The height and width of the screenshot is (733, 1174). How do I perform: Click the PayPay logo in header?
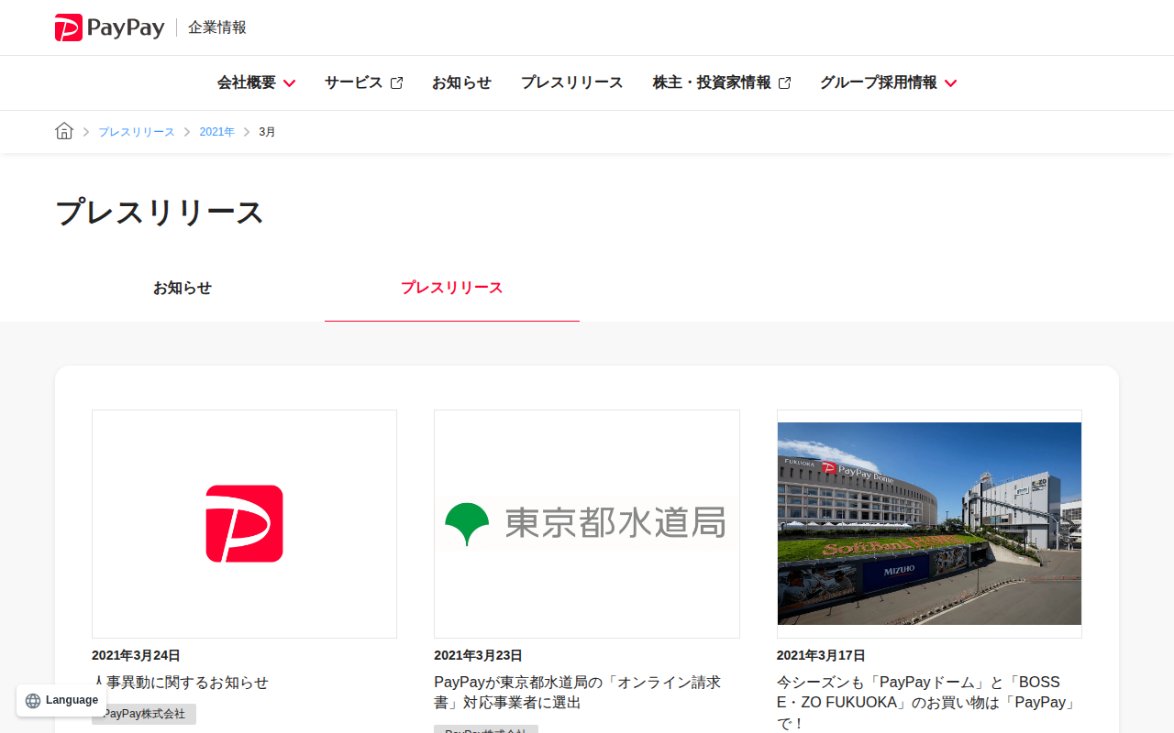pyautogui.click(x=109, y=27)
